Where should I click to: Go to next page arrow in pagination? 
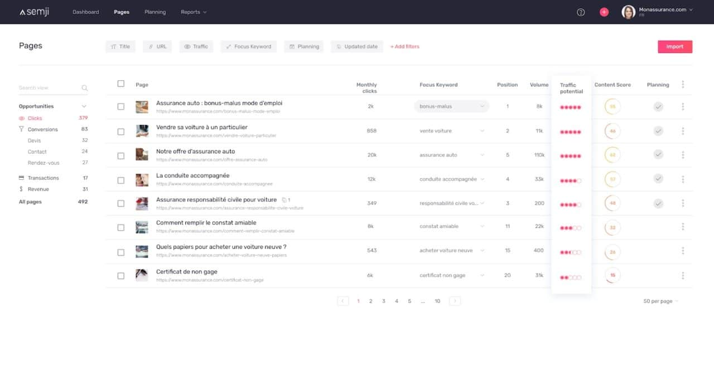(455, 301)
